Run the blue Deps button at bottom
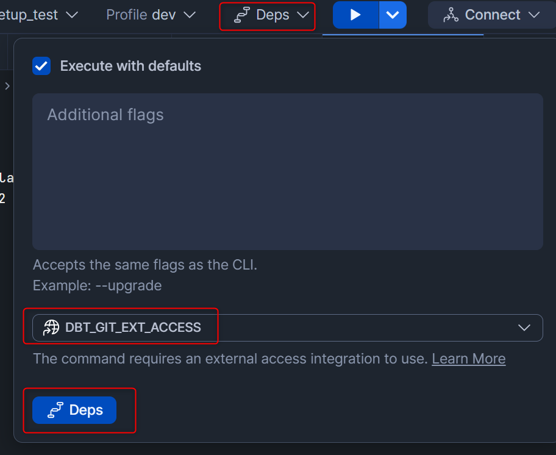 (x=74, y=410)
